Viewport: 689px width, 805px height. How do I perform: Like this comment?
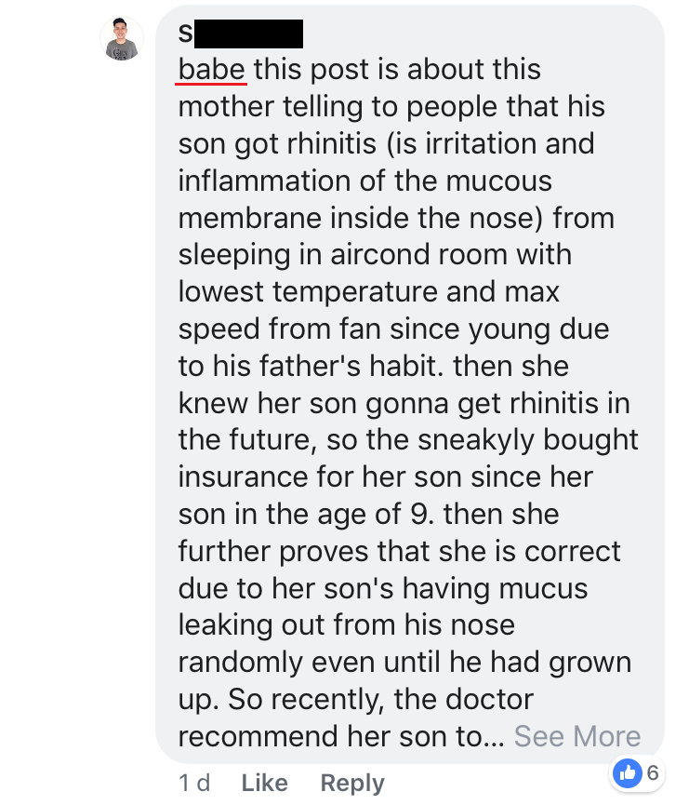click(264, 783)
